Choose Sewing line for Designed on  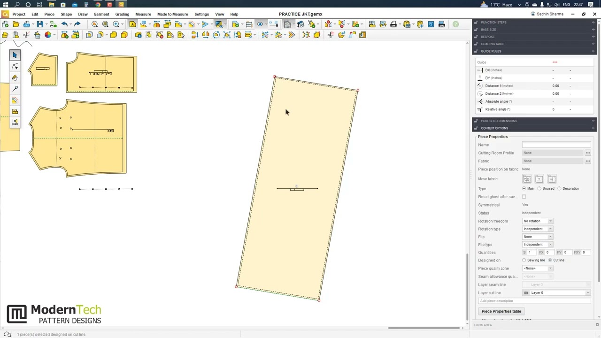pos(524,260)
